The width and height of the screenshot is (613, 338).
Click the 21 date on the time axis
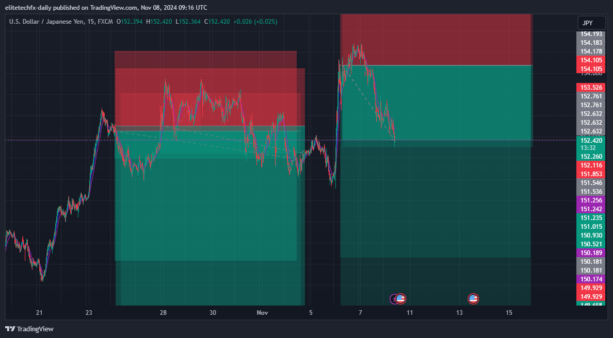[x=39, y=313]
